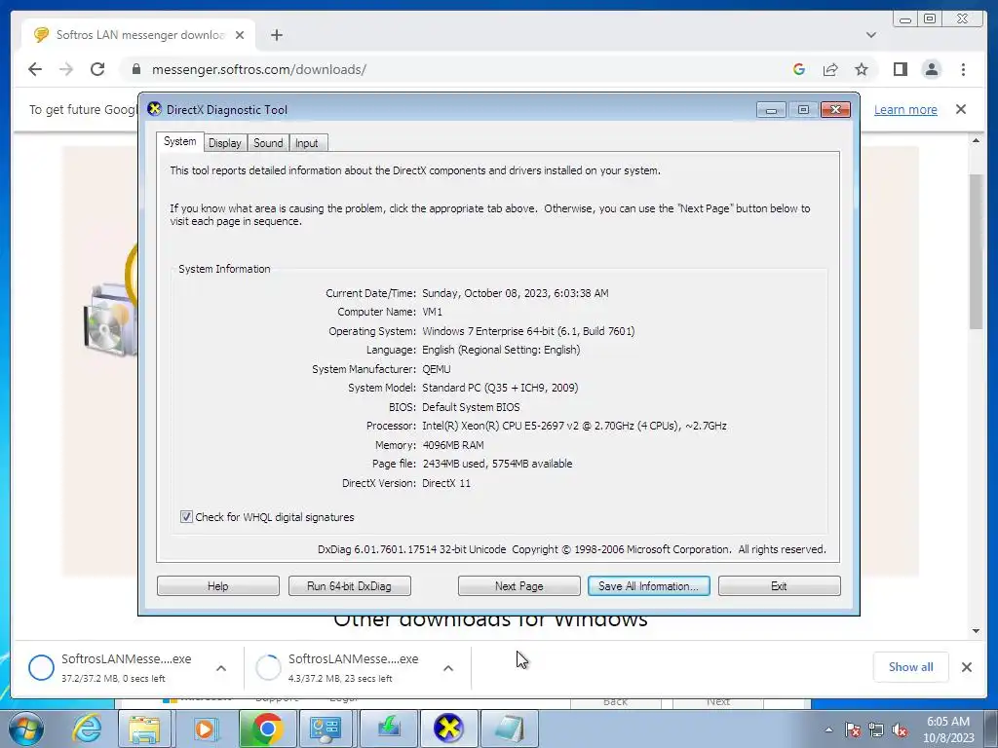Go back in Chrome browser

tap(35, 69)
